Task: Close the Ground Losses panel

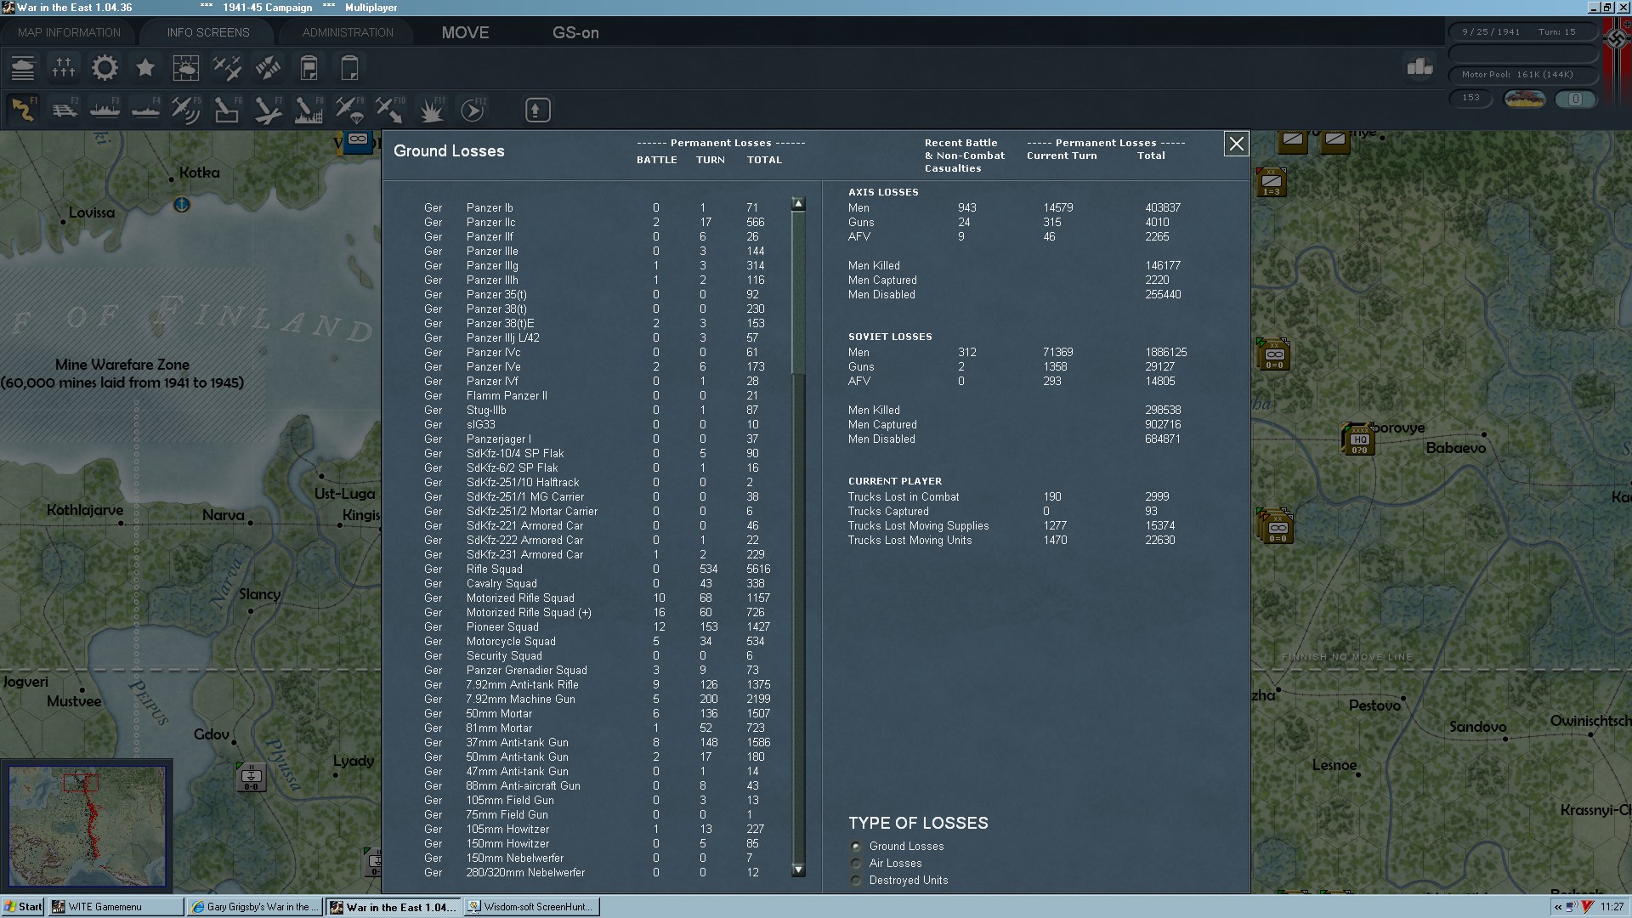Action: 1236,144
